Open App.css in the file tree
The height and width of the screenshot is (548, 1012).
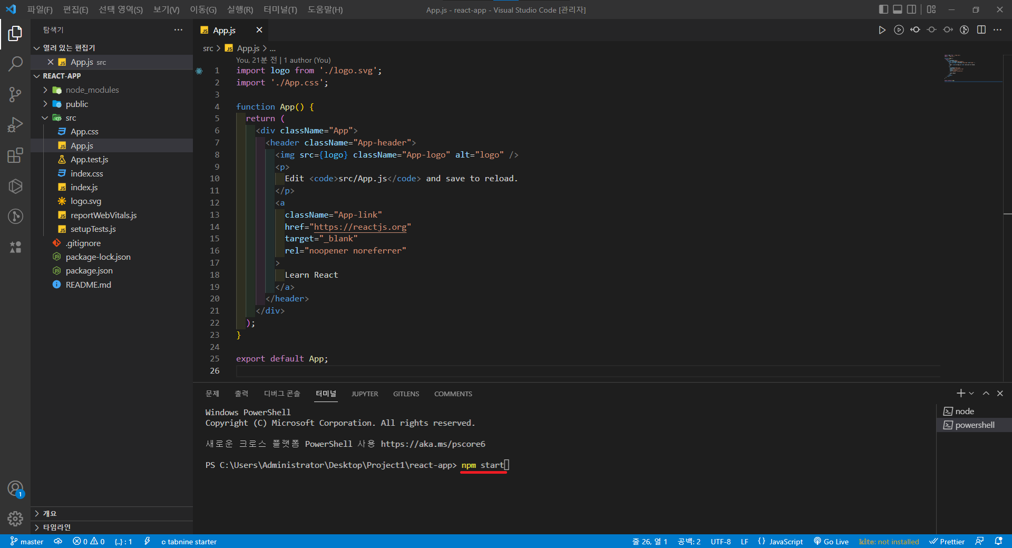pos(112,132)
